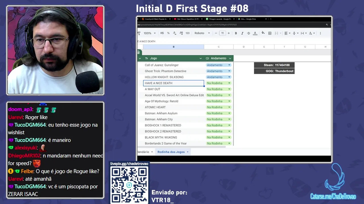Click the font size 11 field
Viewport: 364px width, 204px height.
[222, 33]
